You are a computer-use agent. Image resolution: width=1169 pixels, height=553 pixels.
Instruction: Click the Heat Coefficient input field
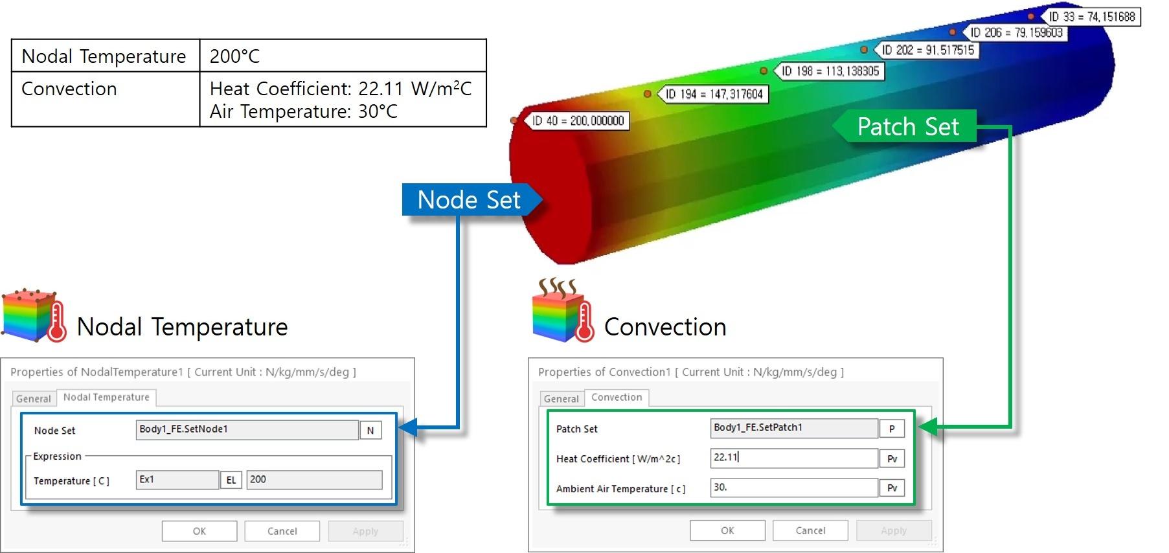[x=793, y=458]
